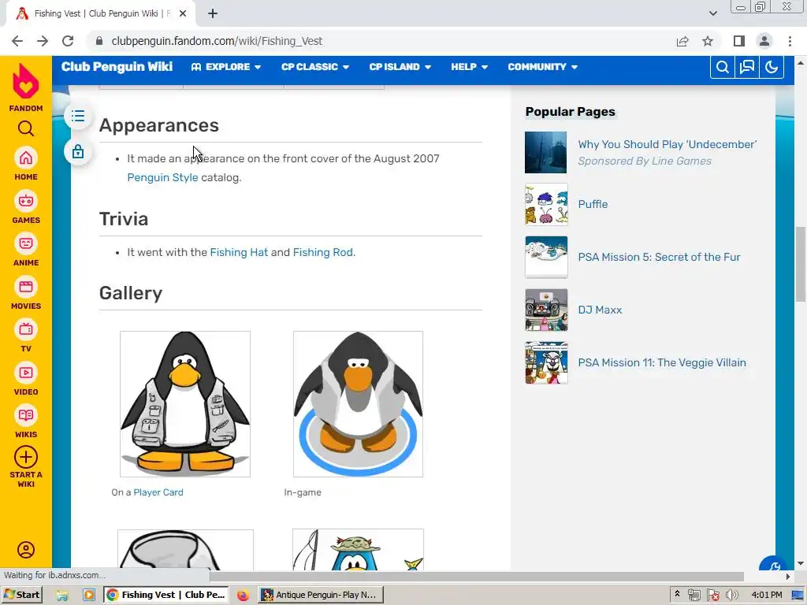Open the Chrome profile avatar
807x605 pixels.
pos(764,41)
